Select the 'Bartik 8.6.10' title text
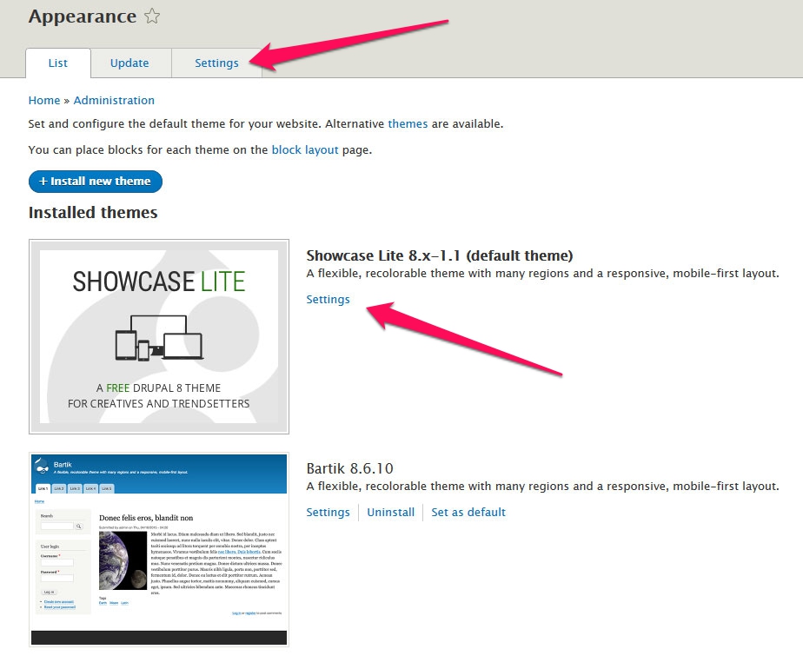803x656 pixels. (x=349, y=468)
